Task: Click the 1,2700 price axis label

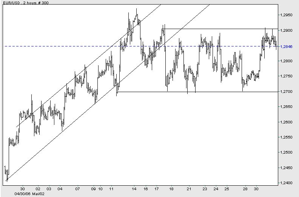Action: click(287, 92)
